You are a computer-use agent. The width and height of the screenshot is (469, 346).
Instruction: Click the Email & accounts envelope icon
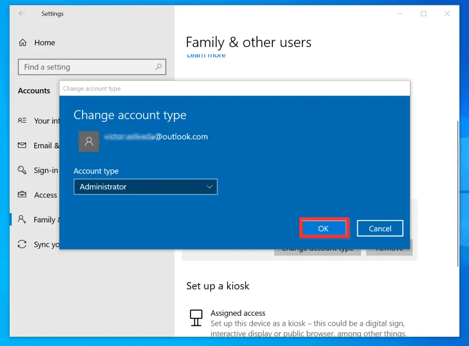(22, 146)
